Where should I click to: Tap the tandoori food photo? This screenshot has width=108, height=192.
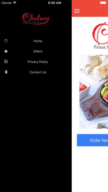tap(94, 92)
